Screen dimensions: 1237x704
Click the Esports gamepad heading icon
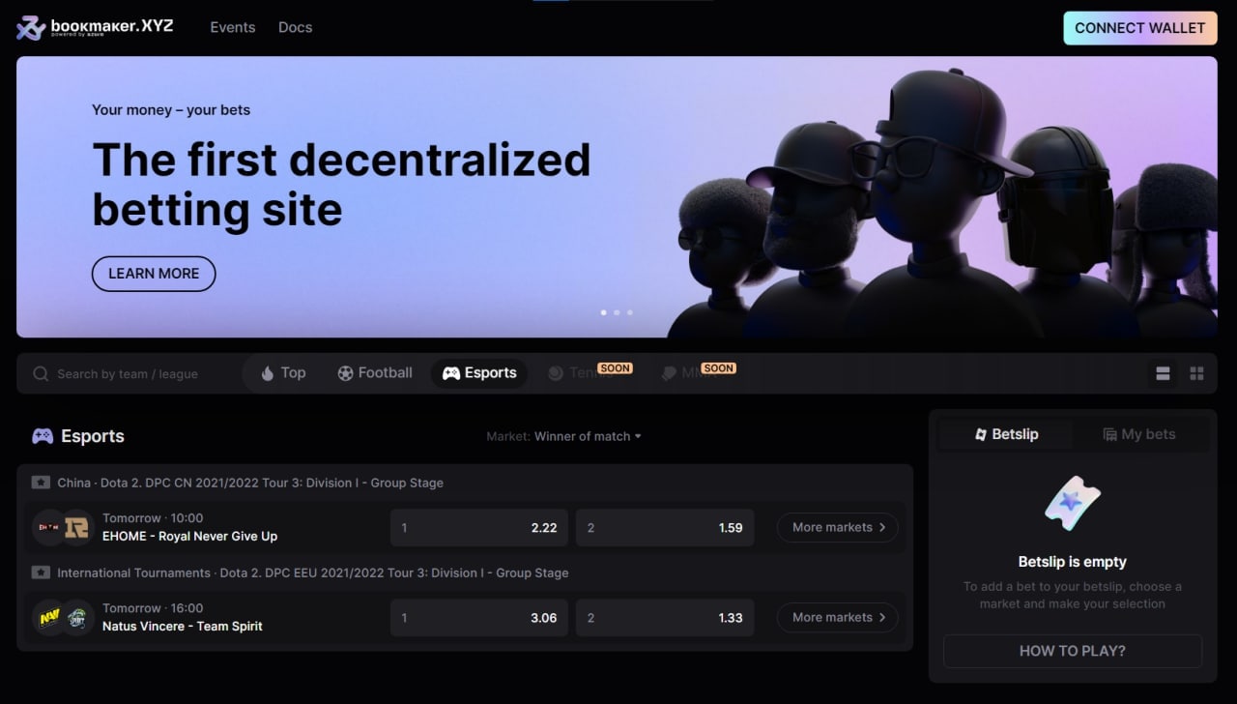click(43, 436)
